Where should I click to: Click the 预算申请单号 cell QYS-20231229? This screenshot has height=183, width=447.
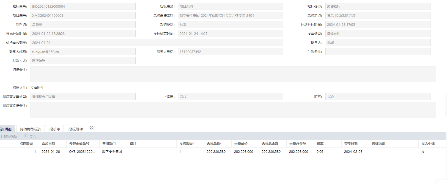pyautogui.click(x=82, y=152)
